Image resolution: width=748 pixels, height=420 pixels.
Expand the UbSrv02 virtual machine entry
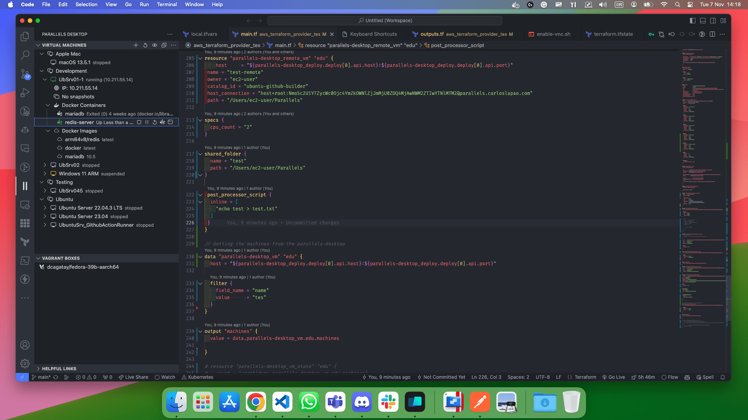[x=45, y=165]
